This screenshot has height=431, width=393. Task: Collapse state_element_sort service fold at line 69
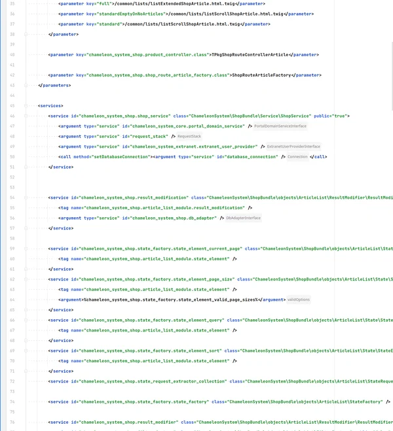click(26, 351)
